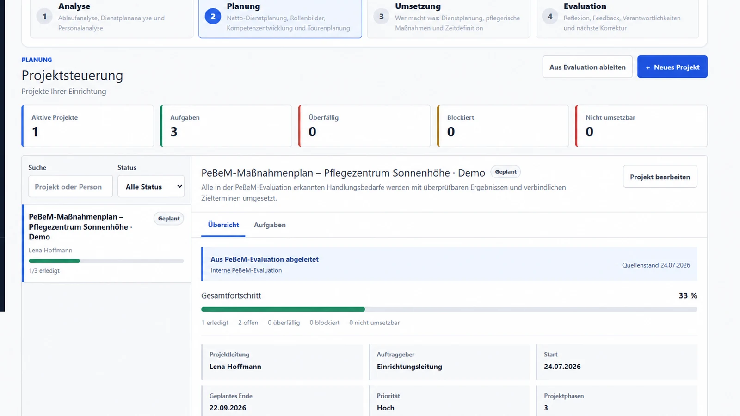
Task: Open the Analyse step card
Action: click(111, 18)
